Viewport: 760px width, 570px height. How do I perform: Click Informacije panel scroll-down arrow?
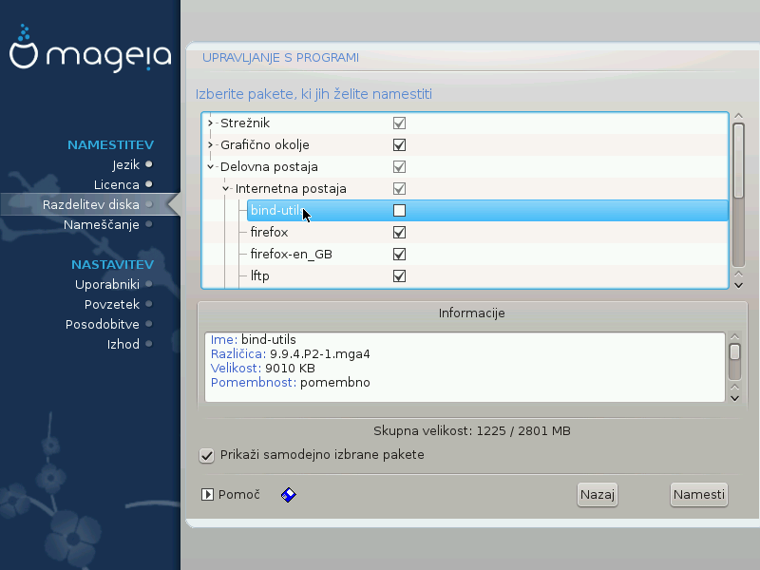(x=734, y=398)
